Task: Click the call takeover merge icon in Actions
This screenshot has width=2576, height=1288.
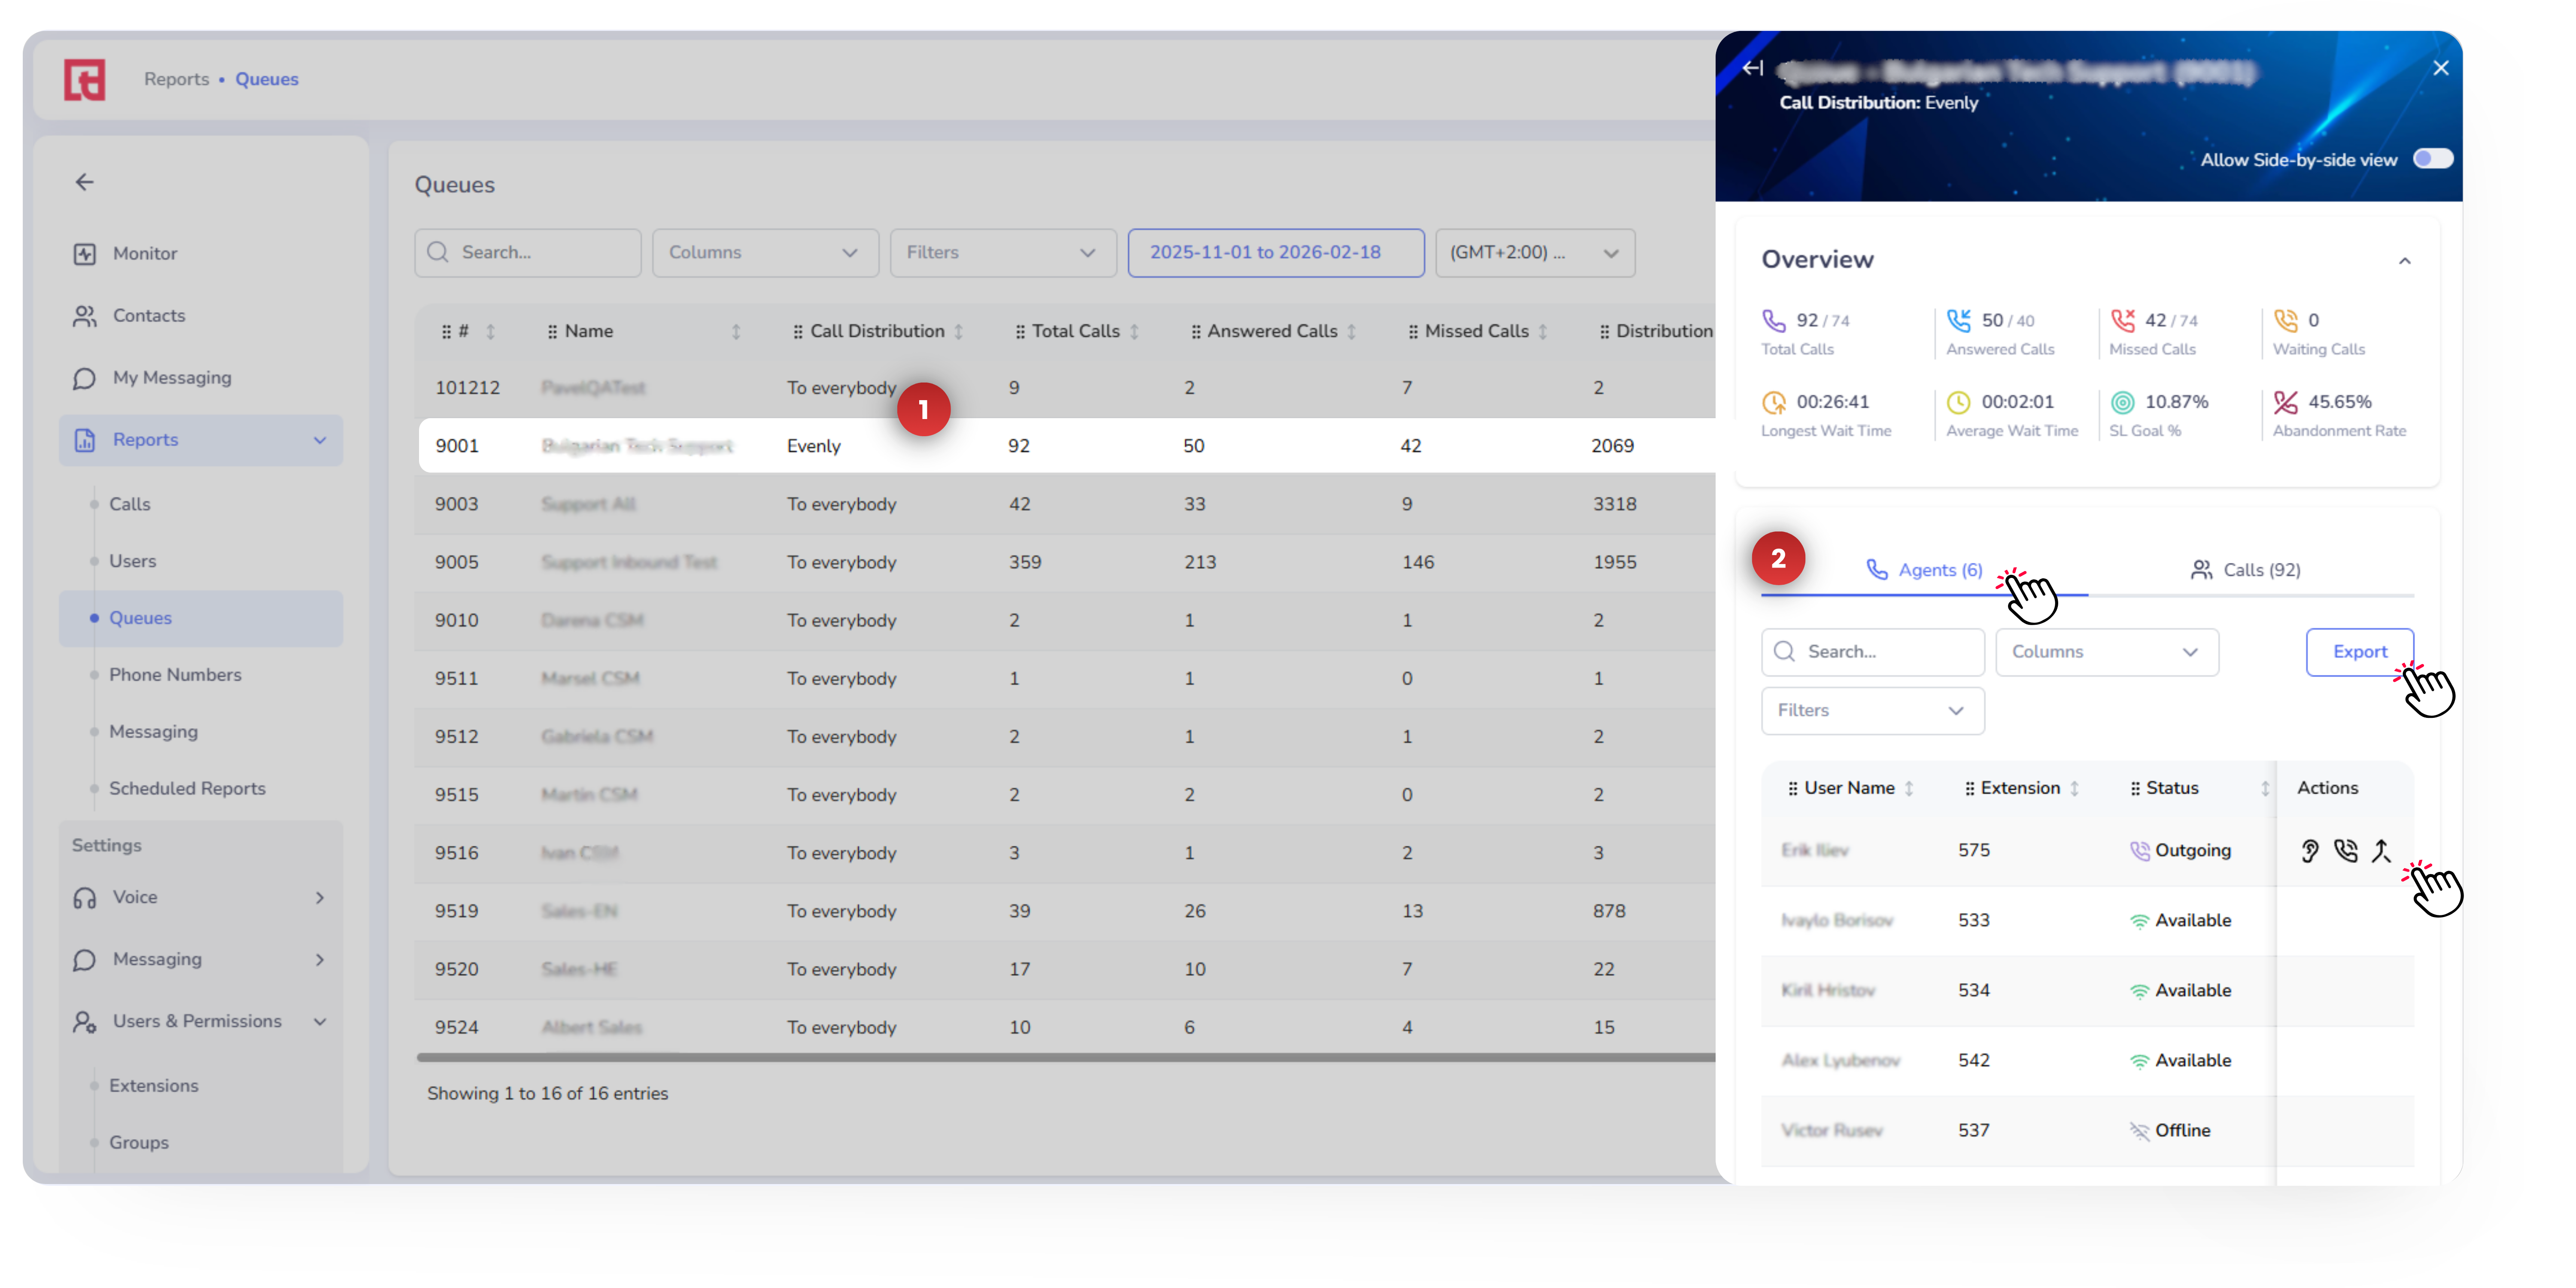Action: tap(2381, 850)
